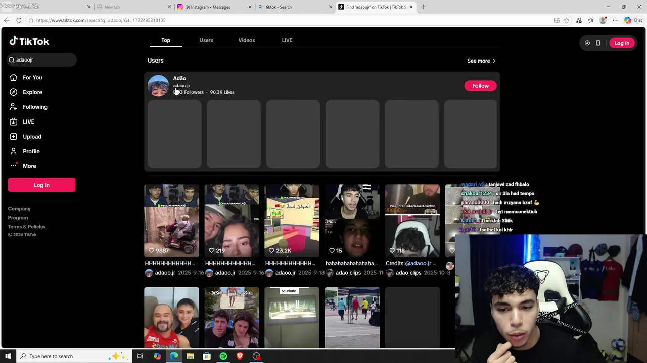Switch to the LIVE results tab
647x363 pixels.
click(x=287, y=40)
